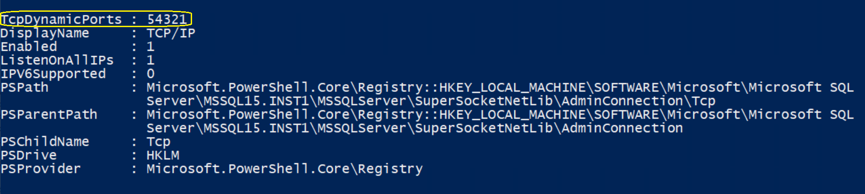Click the PSParentPath property label

click(49, 114)
